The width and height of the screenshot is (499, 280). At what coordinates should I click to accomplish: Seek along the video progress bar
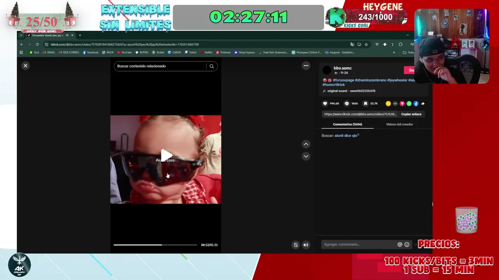coord(155,245)
